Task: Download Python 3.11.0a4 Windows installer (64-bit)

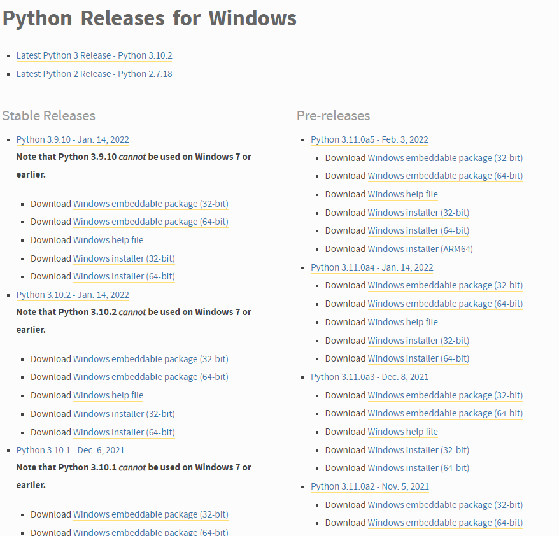Action: coord(418,359)
